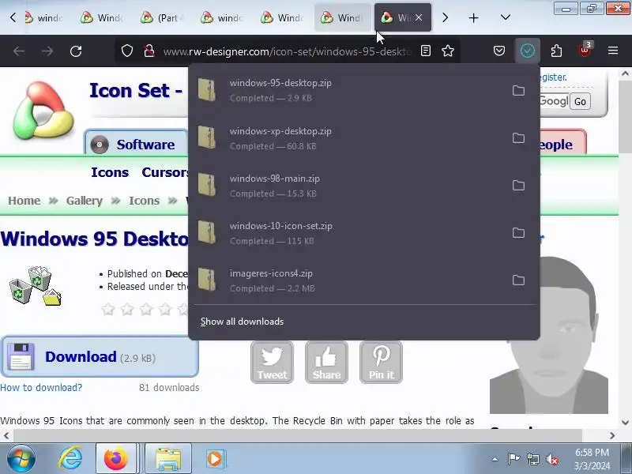Click Firefox taskbar icon
632x474 pixels.
[x=115, y=459]
